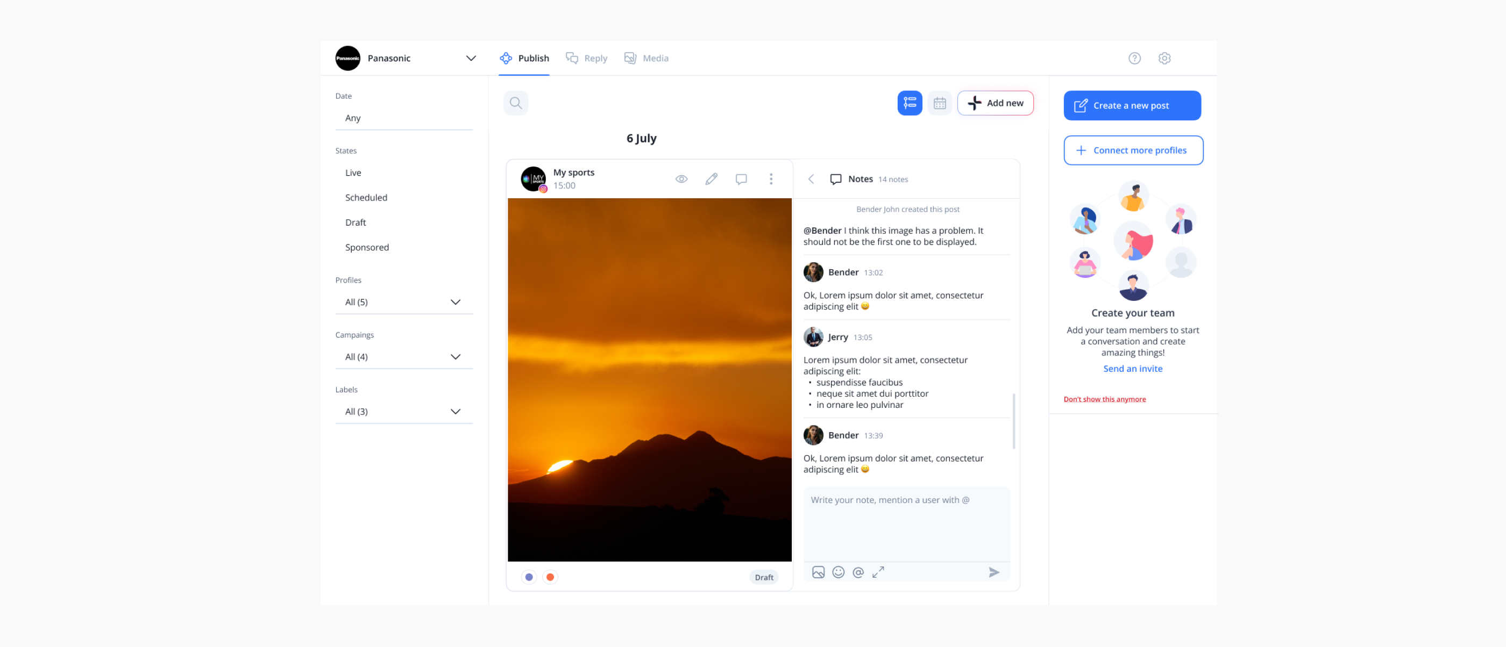
Task: Click Don't show this anymore link
Action: coord(1104,399)
